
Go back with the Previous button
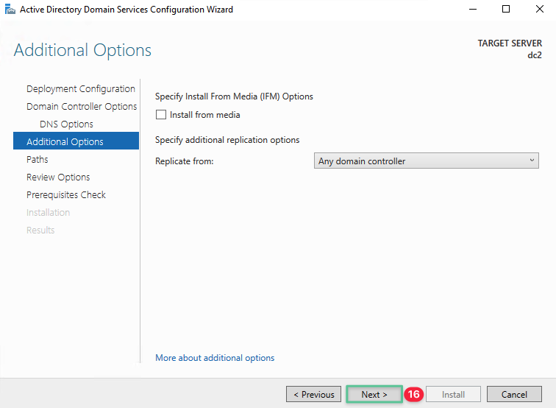pos(314,395)
